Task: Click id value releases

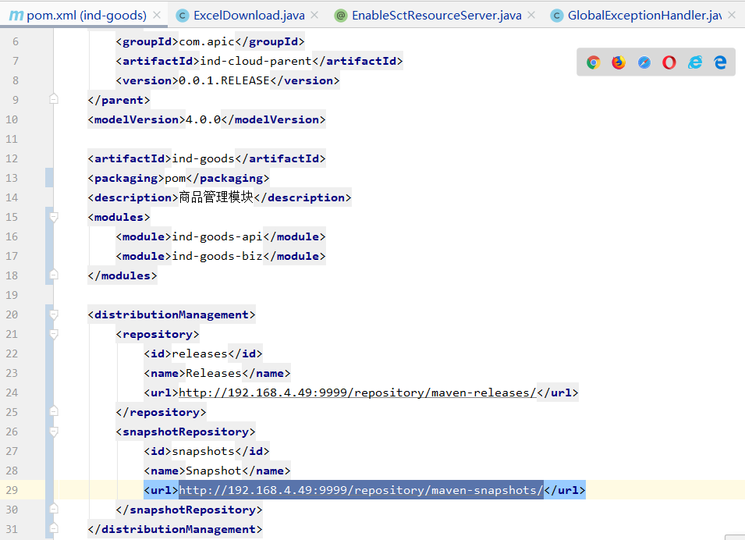Action: (200, 353)
